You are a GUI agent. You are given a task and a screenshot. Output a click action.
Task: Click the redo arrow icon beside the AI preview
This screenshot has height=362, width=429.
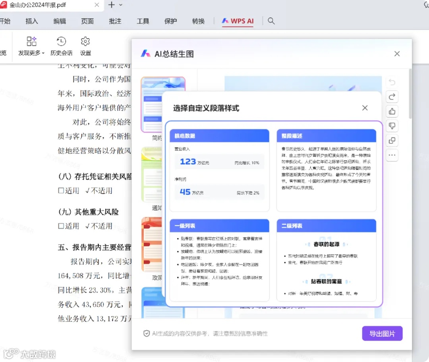(392, 96)
